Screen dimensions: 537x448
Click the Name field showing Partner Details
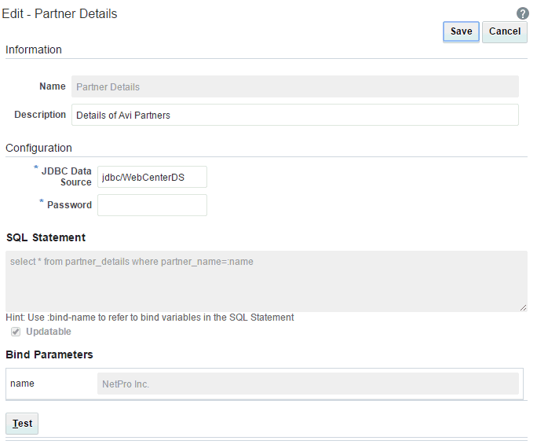295,86
